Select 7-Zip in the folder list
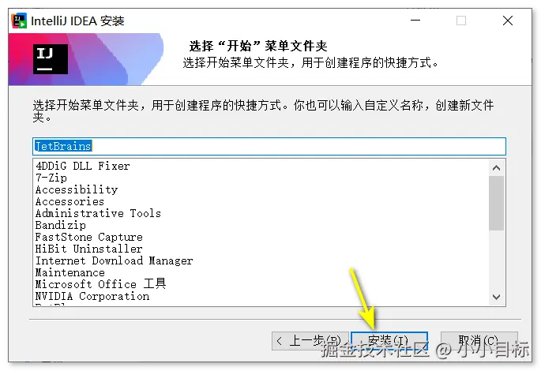541x371 pixels. coord(51,178)
